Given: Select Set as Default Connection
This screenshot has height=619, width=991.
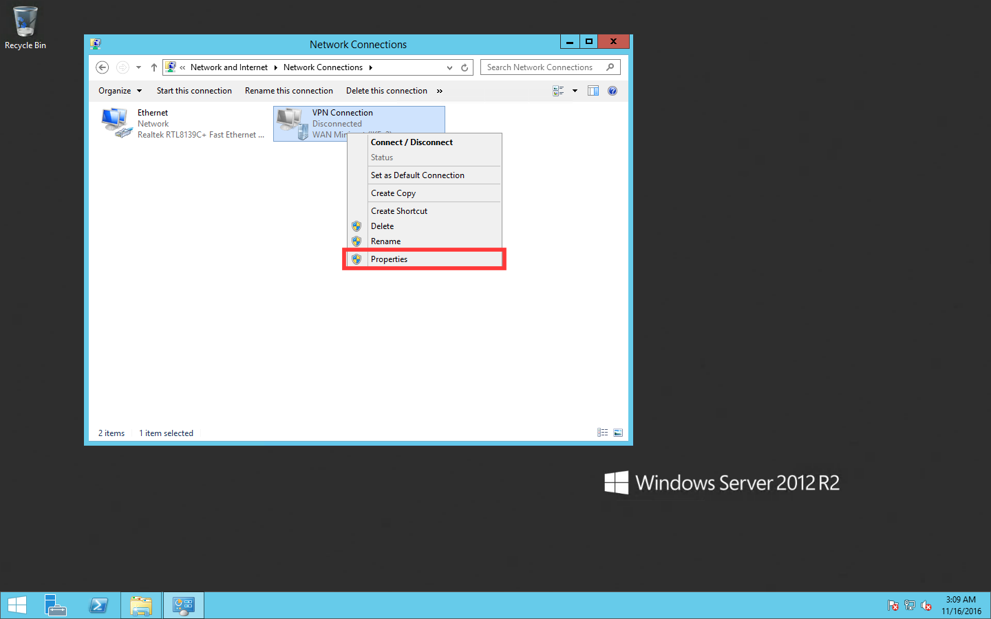Looking at the screenshot, I should pos(424,175).
